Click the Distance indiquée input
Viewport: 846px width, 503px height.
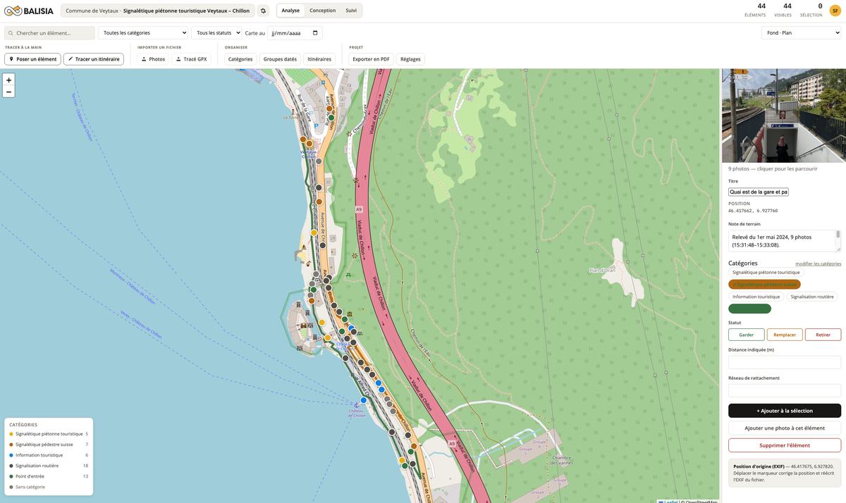(x=785, y=362)
